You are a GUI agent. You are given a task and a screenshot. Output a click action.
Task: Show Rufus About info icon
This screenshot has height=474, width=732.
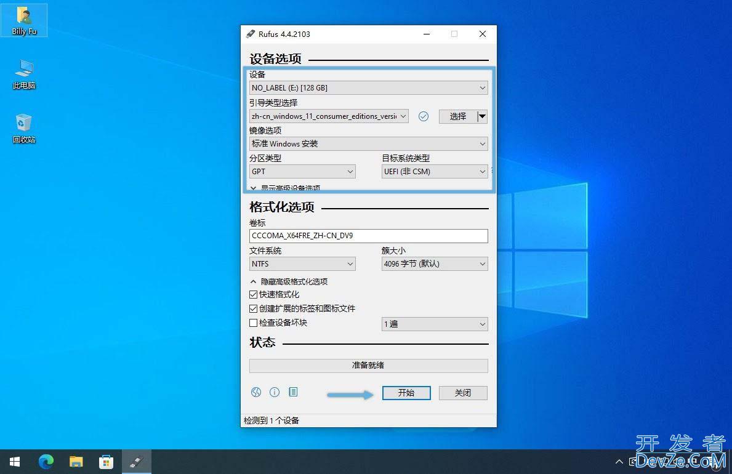pyautogui.click(x=275, y=392)
